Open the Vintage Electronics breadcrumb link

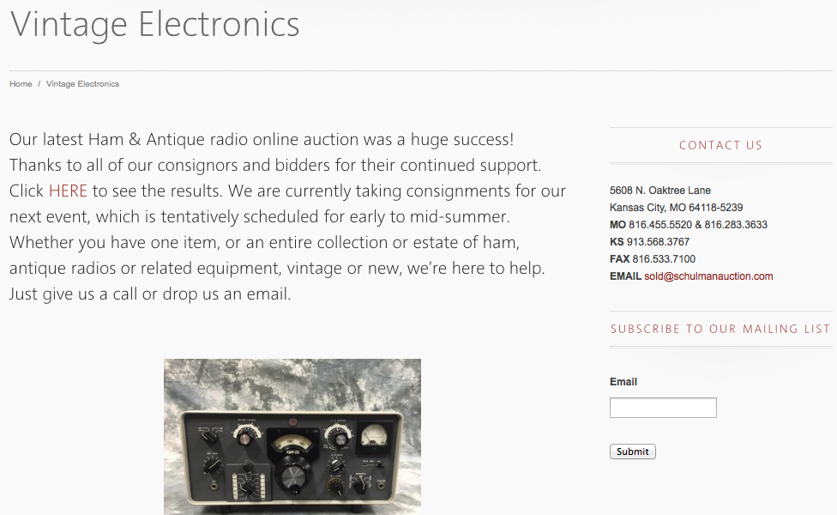(82, 84)
